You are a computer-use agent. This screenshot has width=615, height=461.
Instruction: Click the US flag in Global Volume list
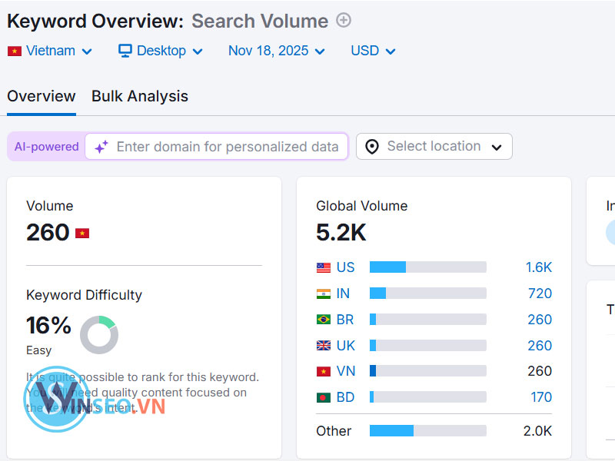(x=324, y=267)
